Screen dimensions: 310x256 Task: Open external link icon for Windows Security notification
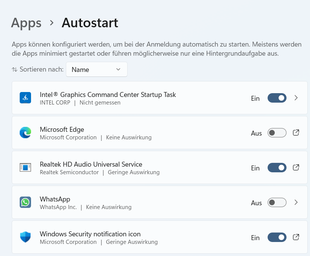(x=296, y=237)
